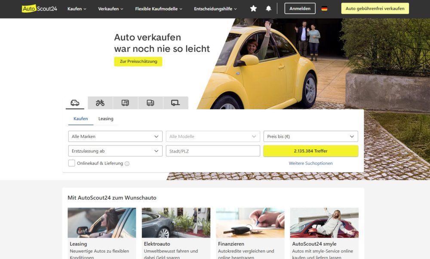Focus the Stadt/PLZ input field
Screen dimensions: 430x259
point(213,151)
